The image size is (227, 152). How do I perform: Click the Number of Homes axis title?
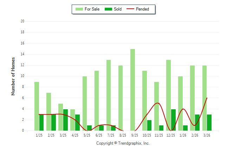tap(13, 76)
